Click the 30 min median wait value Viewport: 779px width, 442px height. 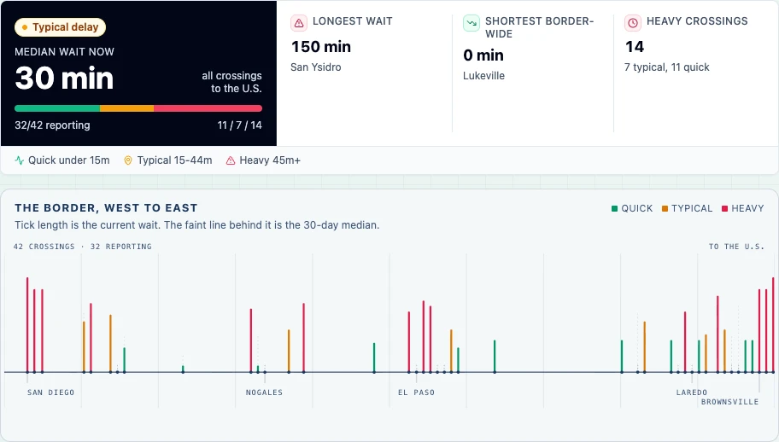tap(64, 79)
